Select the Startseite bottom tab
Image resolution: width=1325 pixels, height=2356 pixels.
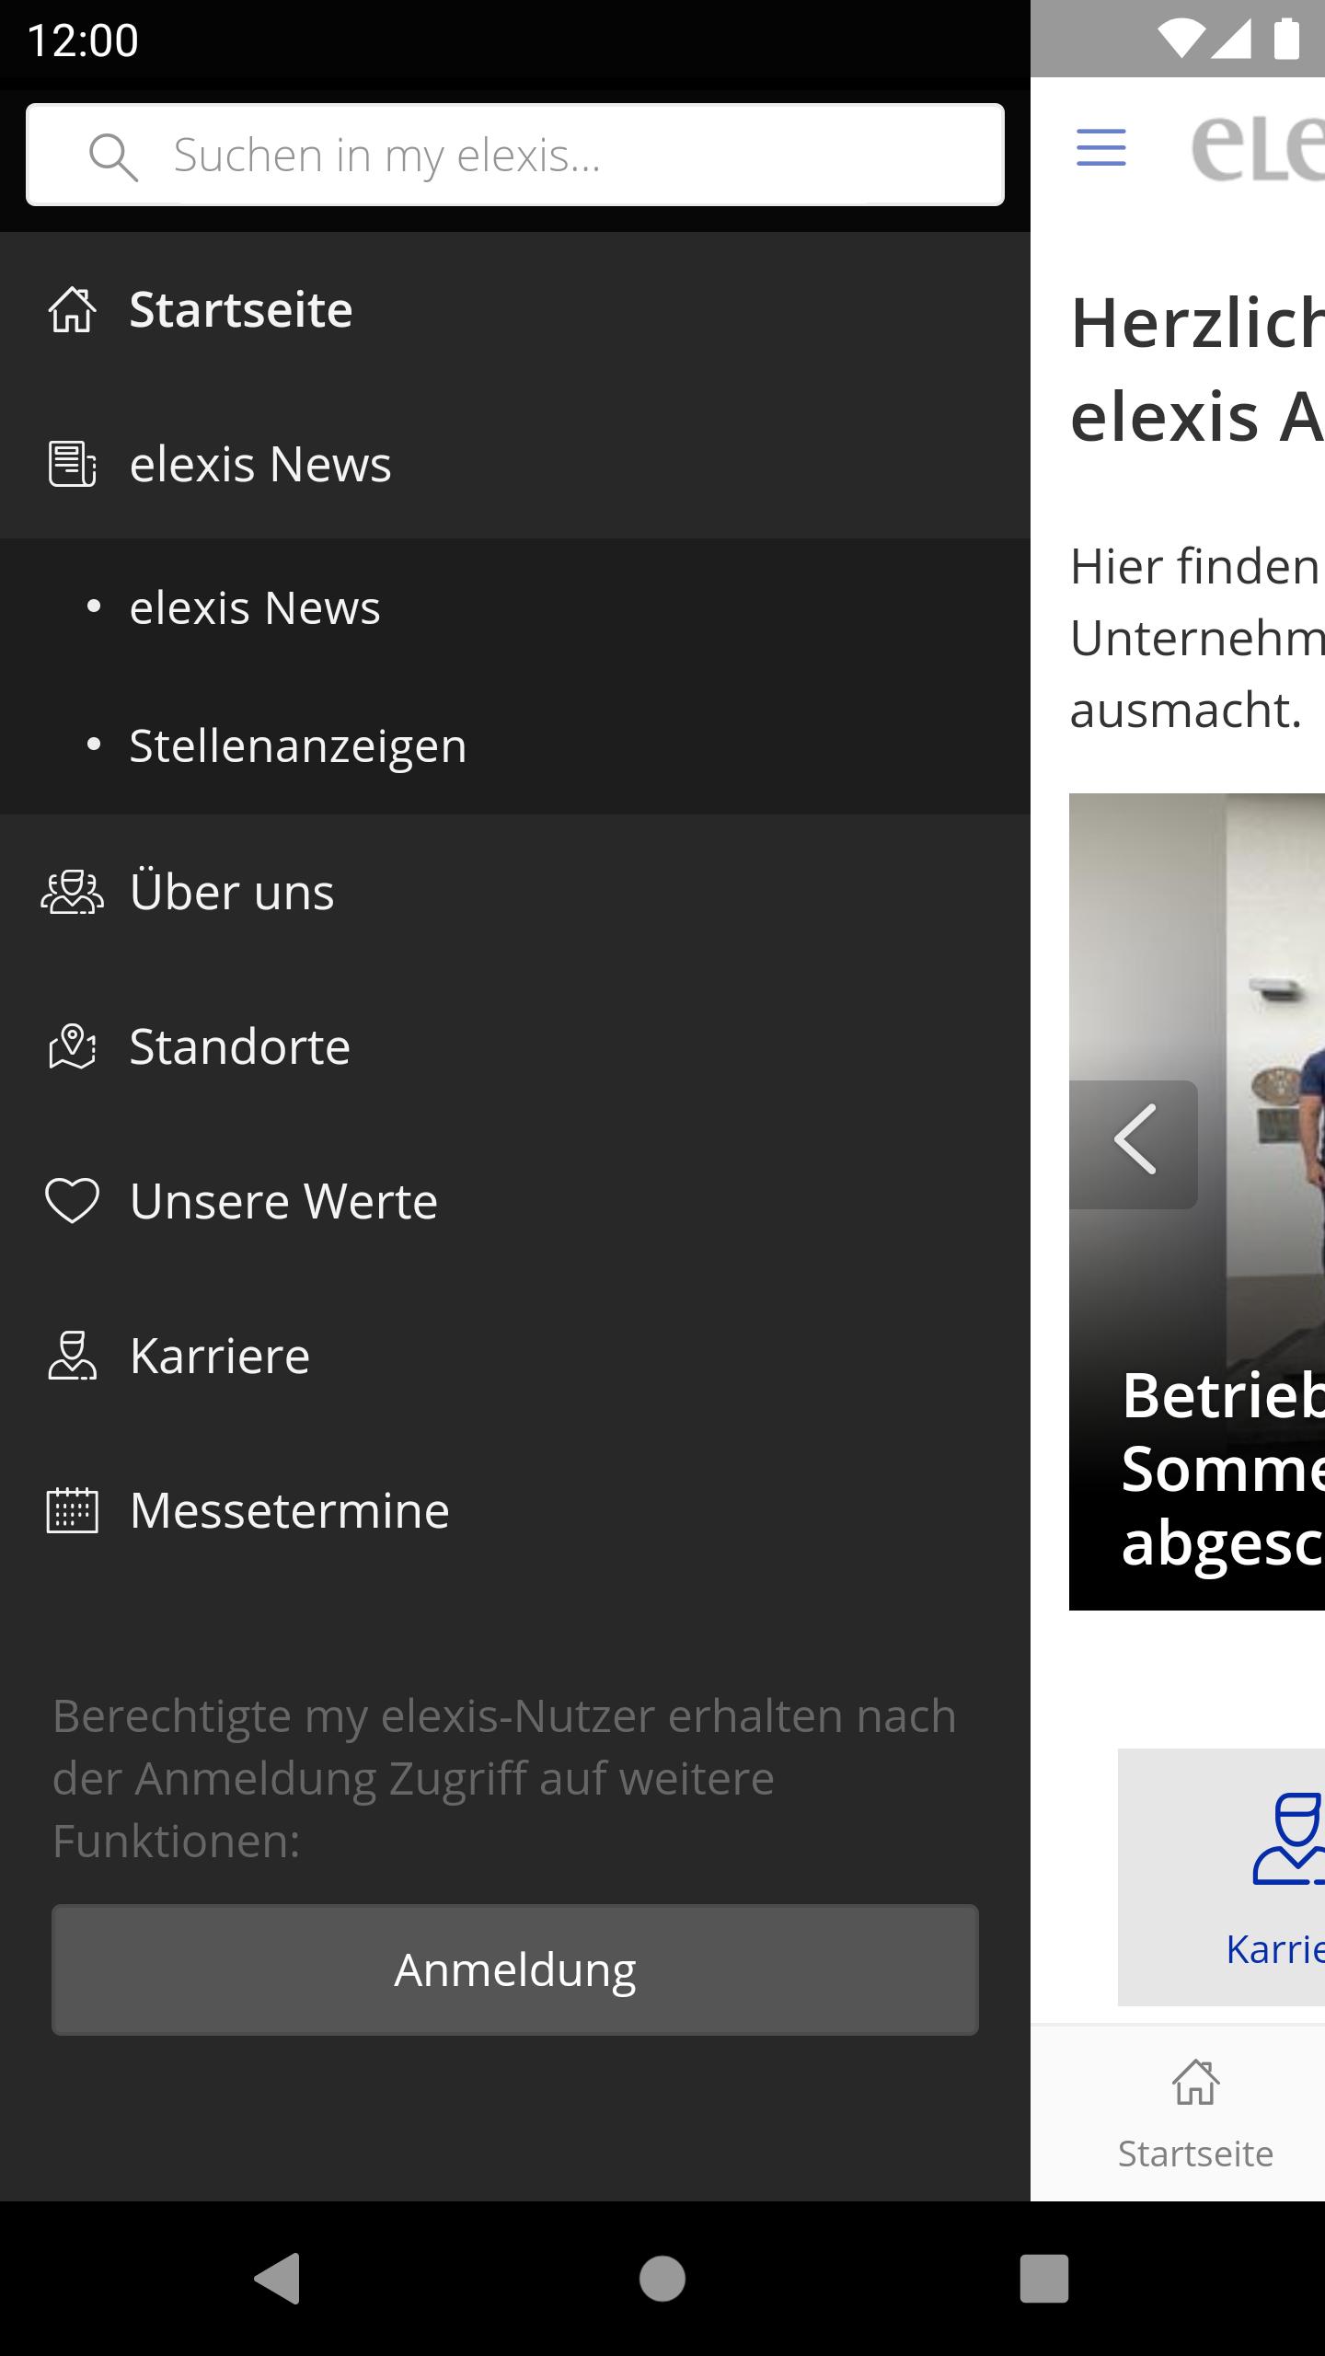point(1195,2113)
